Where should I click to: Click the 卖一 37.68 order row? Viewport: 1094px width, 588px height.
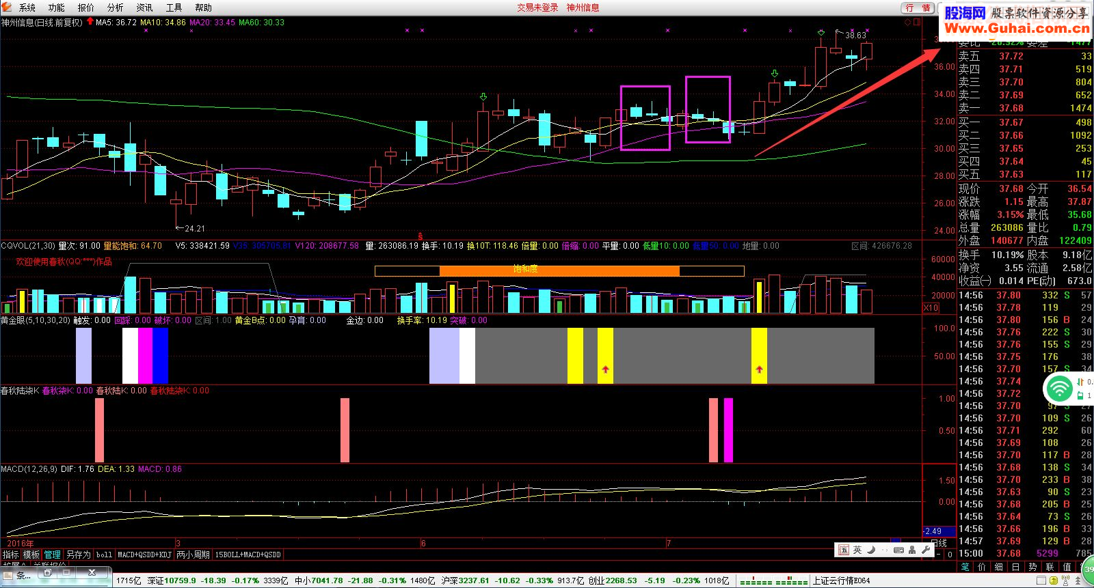(1025, 108)
